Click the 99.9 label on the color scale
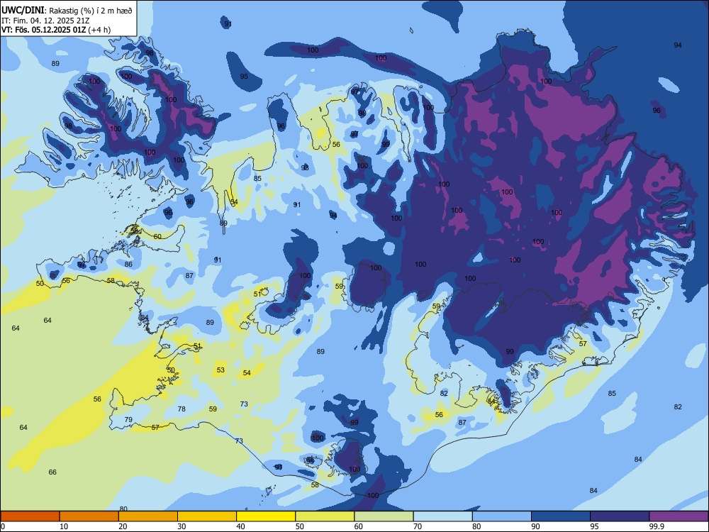 [x=657, y=526]
